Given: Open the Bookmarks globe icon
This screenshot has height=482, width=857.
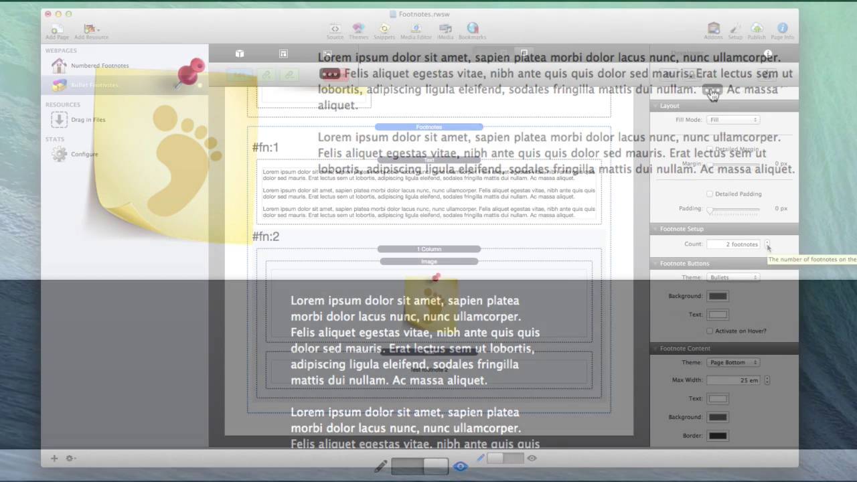Looking at the screenshot, I should pos(473,29).
